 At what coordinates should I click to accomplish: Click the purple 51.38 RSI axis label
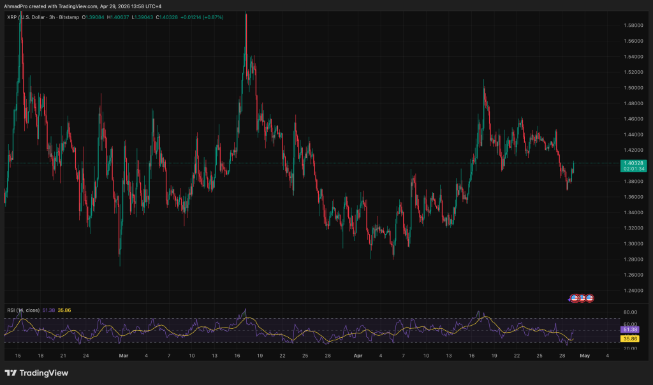(x=629, y=330)
